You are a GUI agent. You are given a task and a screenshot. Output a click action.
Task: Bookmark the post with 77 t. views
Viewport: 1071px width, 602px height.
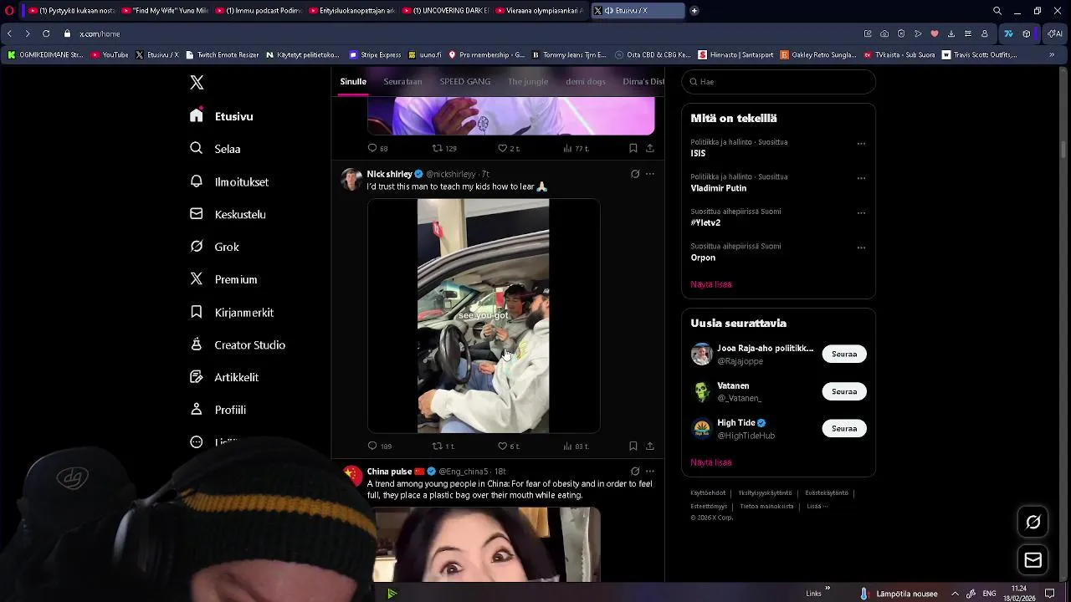[633, 148]
